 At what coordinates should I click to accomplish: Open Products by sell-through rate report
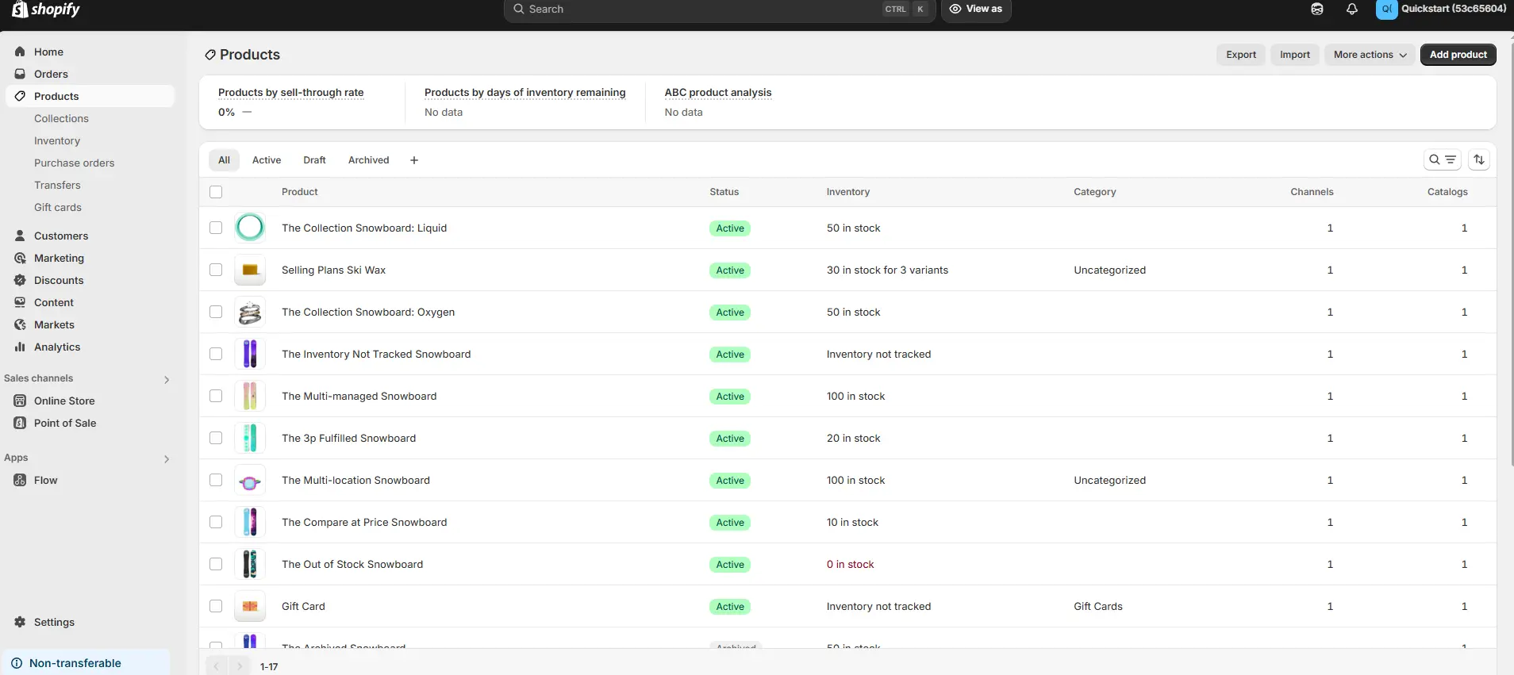[x=291, y=93]
